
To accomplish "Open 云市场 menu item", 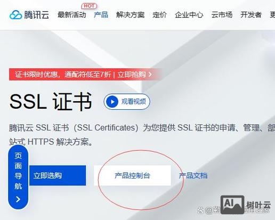I will tap(222, 15).
